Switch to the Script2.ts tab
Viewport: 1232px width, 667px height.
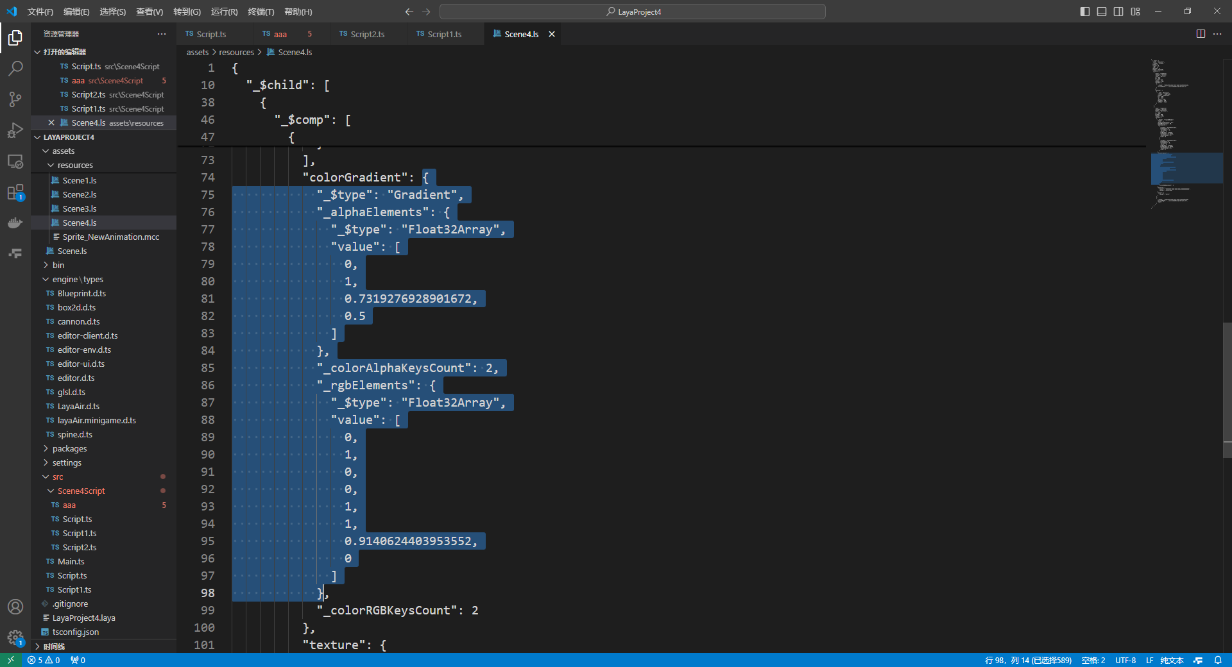(367, 34)
